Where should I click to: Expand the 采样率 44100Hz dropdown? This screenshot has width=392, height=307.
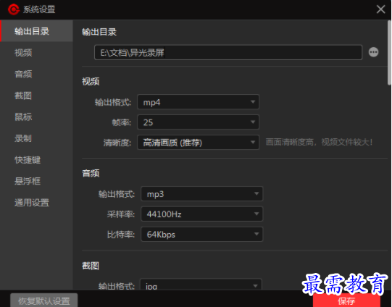pyautogui.click(x=201, y=214)
